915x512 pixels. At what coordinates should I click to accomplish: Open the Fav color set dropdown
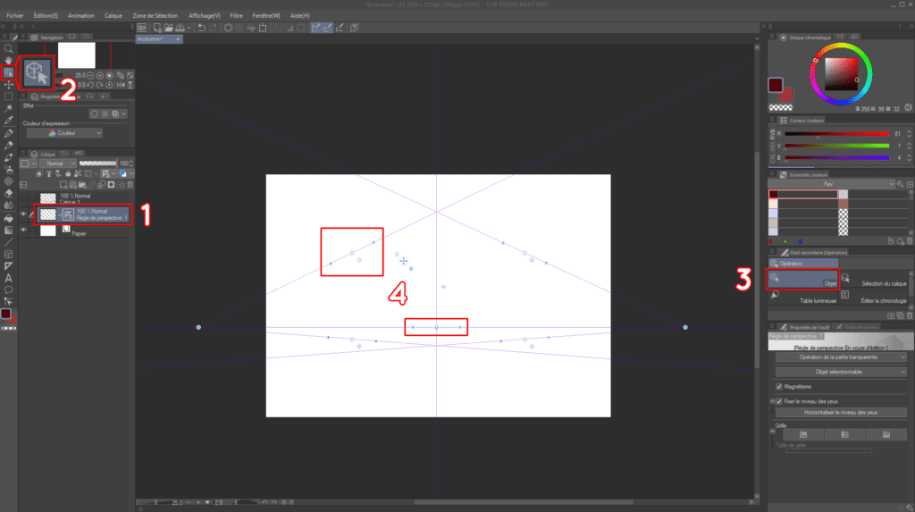832,184
